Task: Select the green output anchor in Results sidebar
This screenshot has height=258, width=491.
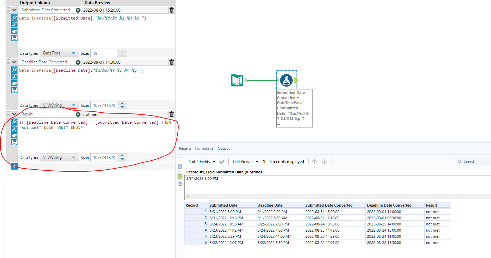Action: [x=179, y=176]
